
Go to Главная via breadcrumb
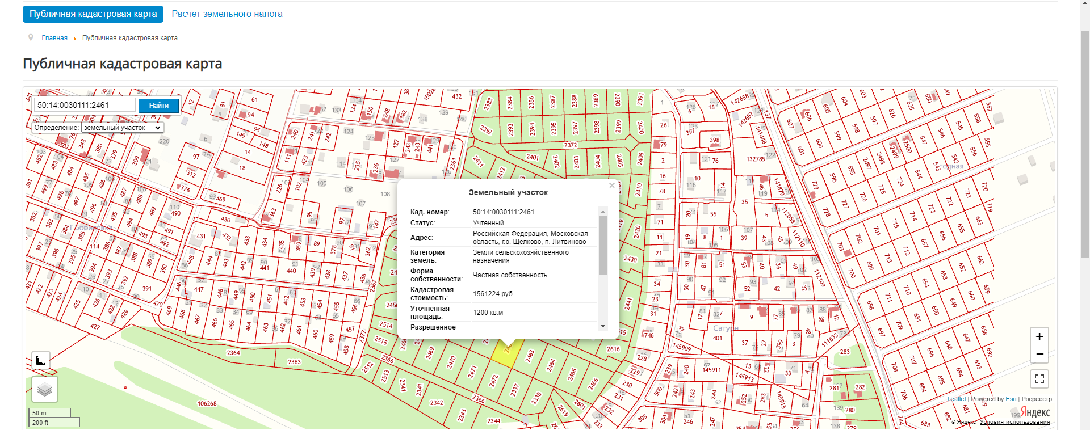(54, 38)
